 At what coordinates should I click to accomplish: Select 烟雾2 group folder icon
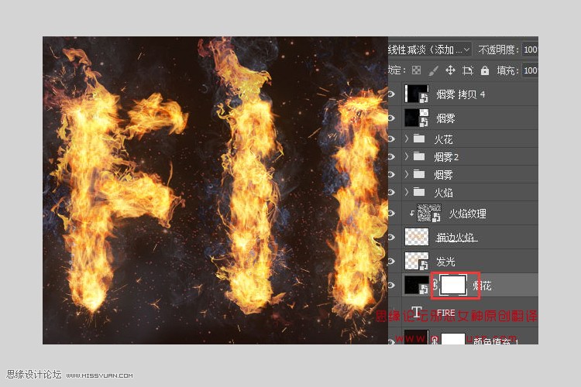coord(419,156)
